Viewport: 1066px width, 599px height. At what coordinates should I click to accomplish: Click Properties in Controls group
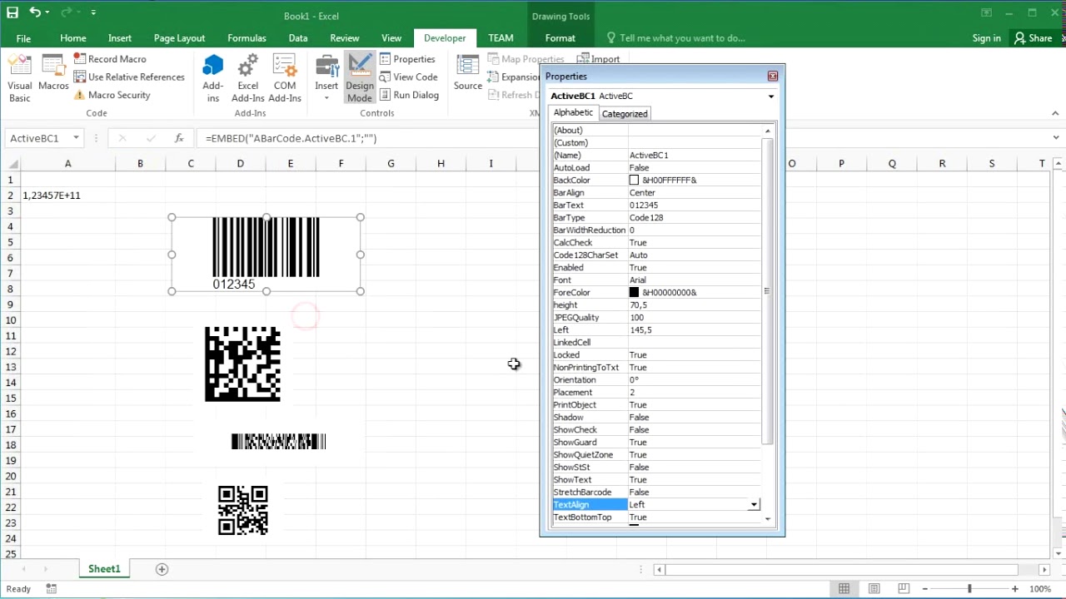tap(407, 59)
